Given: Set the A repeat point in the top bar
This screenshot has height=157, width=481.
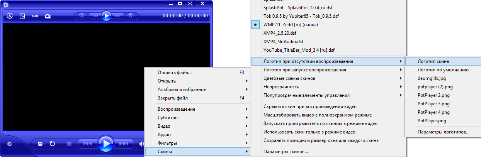Looking at the screenshot, I should tap(82, 16).
